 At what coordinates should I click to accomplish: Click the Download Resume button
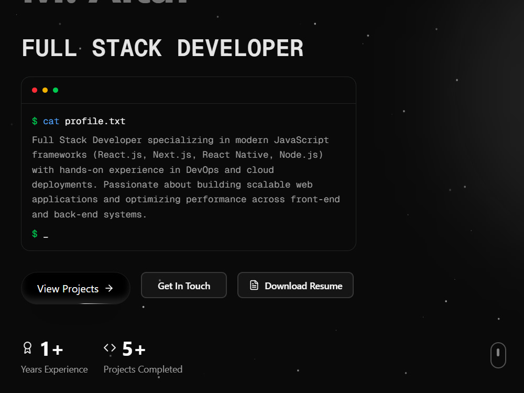click(296, 285)
